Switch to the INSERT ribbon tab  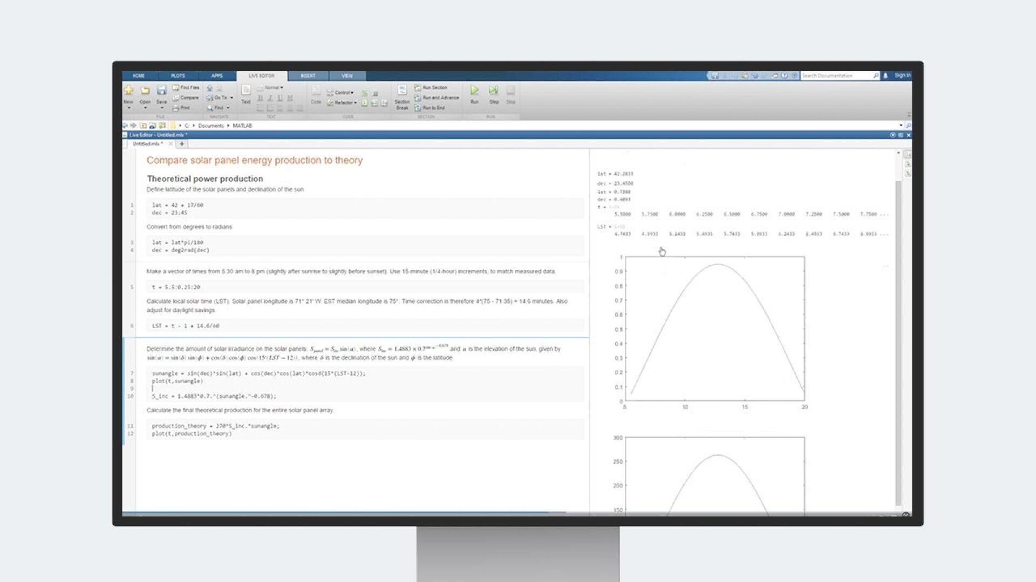[x=309, y=76]
